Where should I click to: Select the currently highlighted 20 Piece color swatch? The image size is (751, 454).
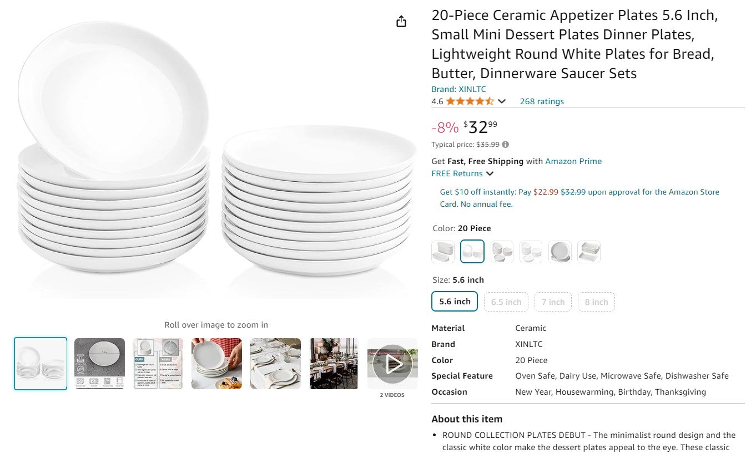coord(472,251)
